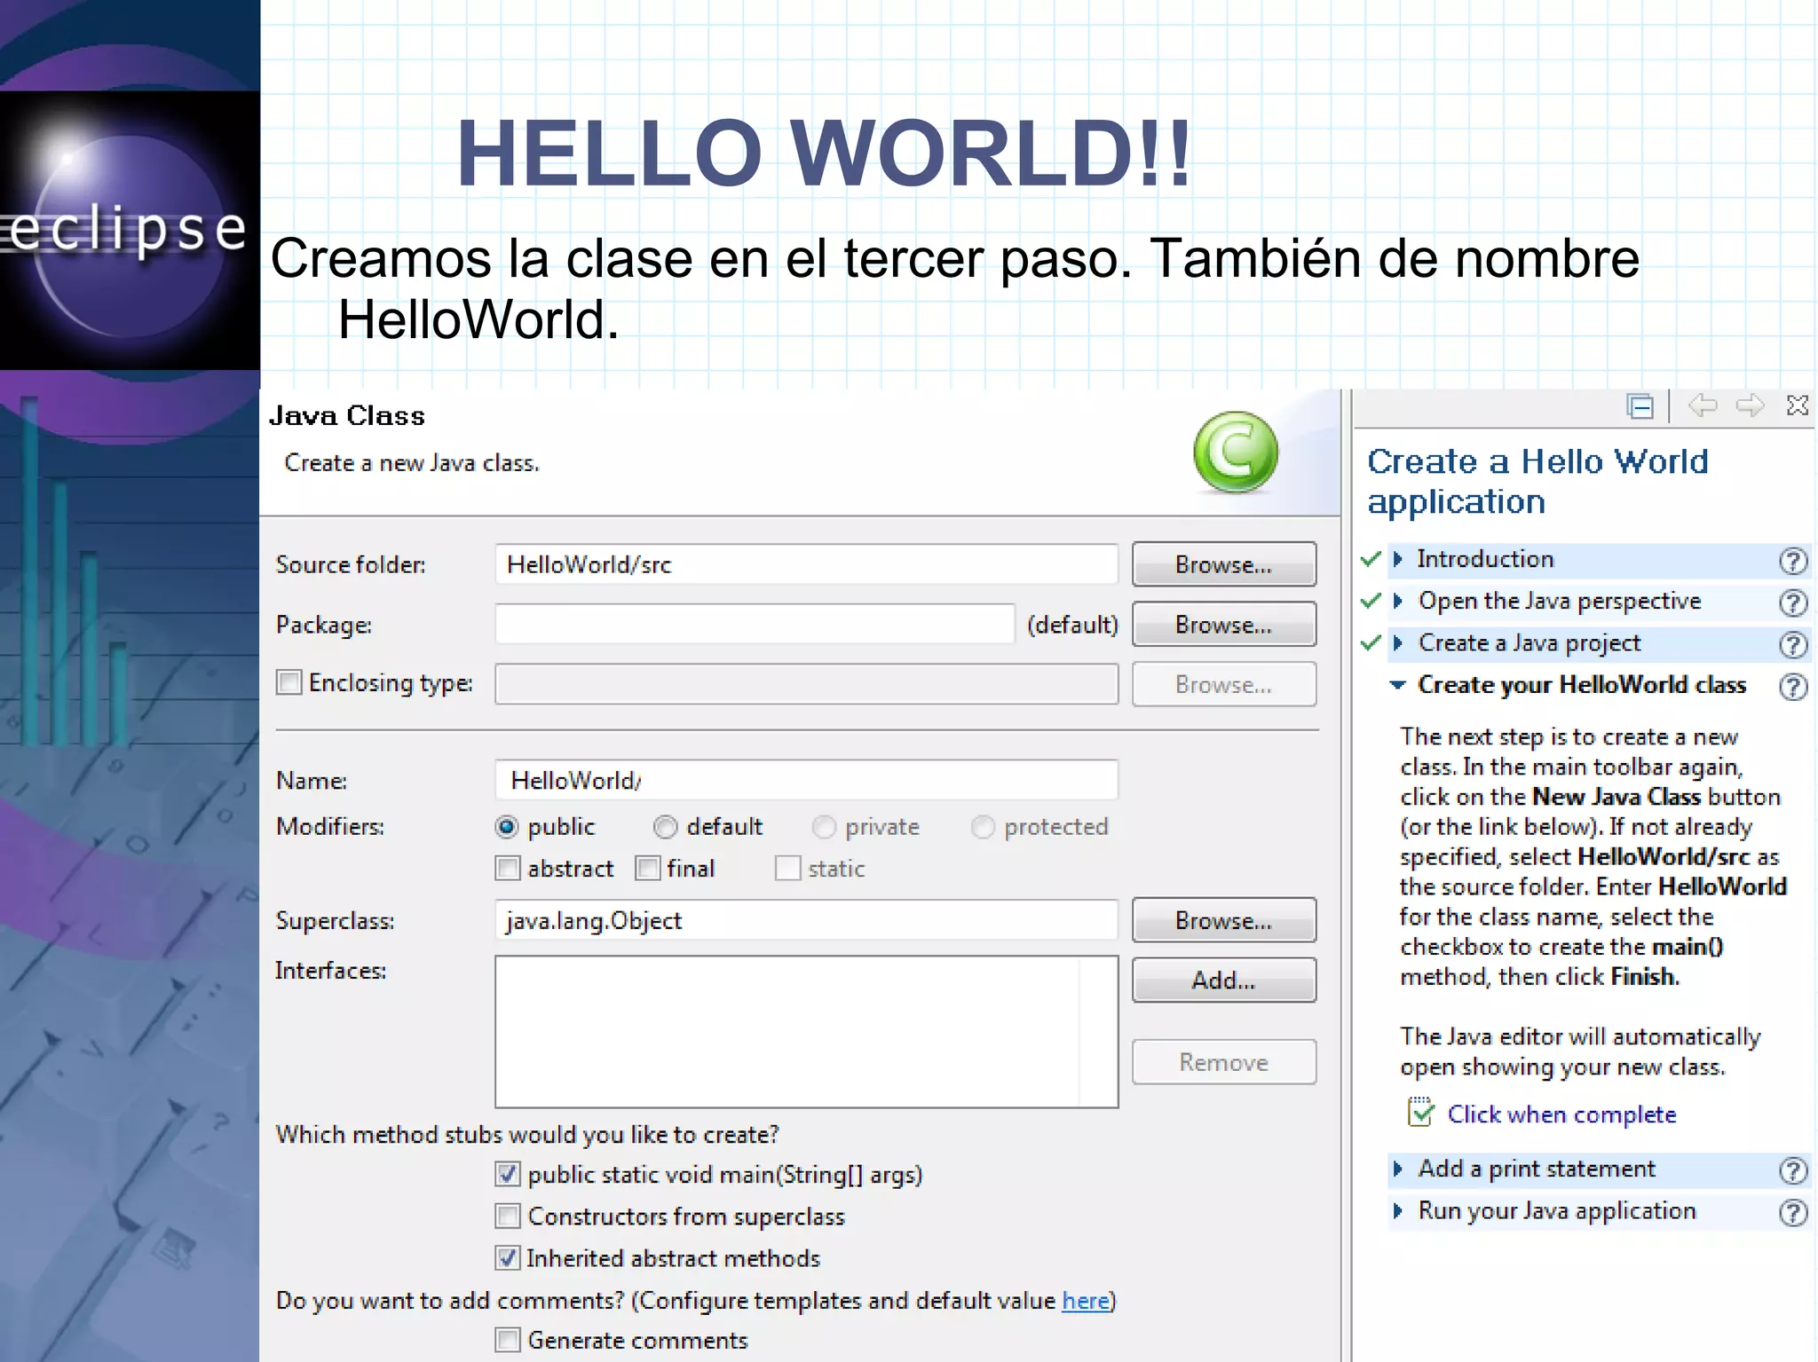Click help icon for Create a Java project
This screenshot has height=1362, width=1818.
(x=1792, y=644)
